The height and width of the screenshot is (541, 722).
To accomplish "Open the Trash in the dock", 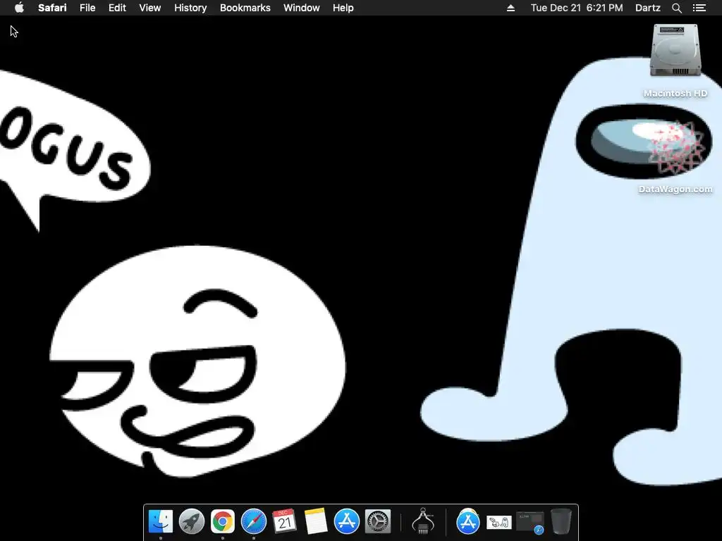I will [x=561, y=521].
